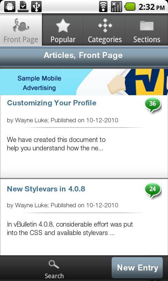The width and height of the screenshot is (168, 281).
Task: Tap the folder icon for Sections
Action: click(x=147, y=26)
